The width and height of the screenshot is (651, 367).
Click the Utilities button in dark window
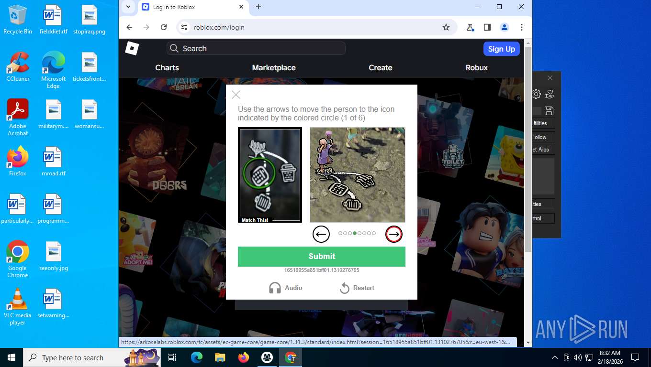point(543,123)
